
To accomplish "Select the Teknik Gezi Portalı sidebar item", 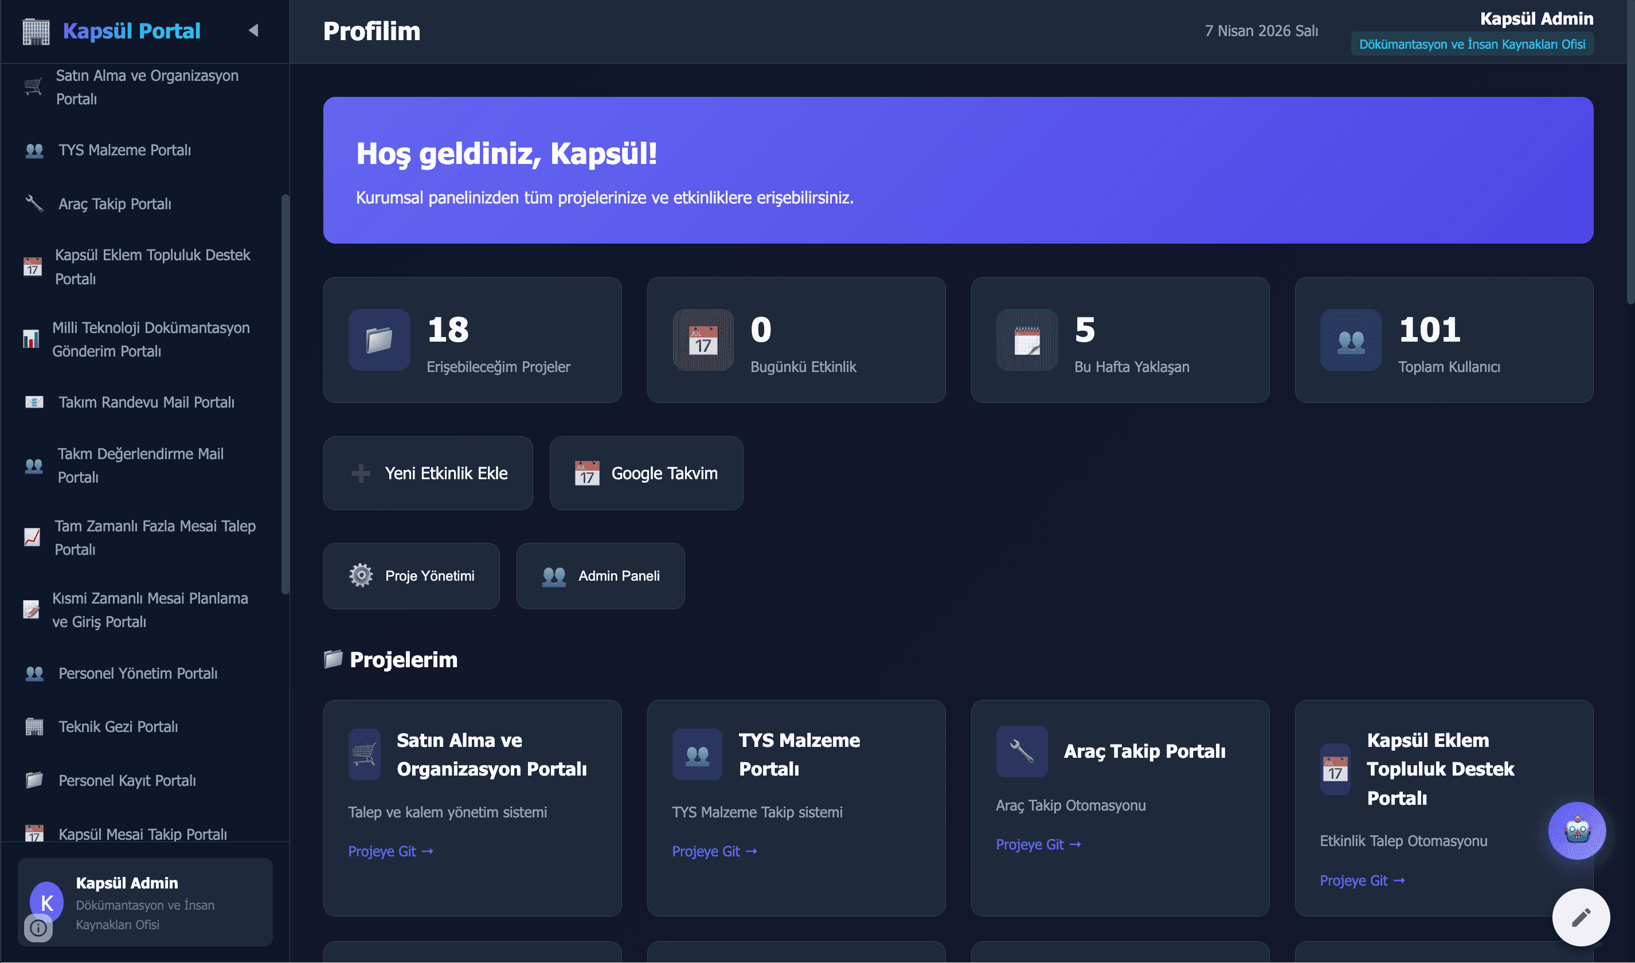I will pyautogui.click(x=118, y=726).
